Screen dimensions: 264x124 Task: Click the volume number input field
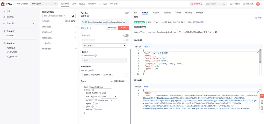[x=106, y=109]
